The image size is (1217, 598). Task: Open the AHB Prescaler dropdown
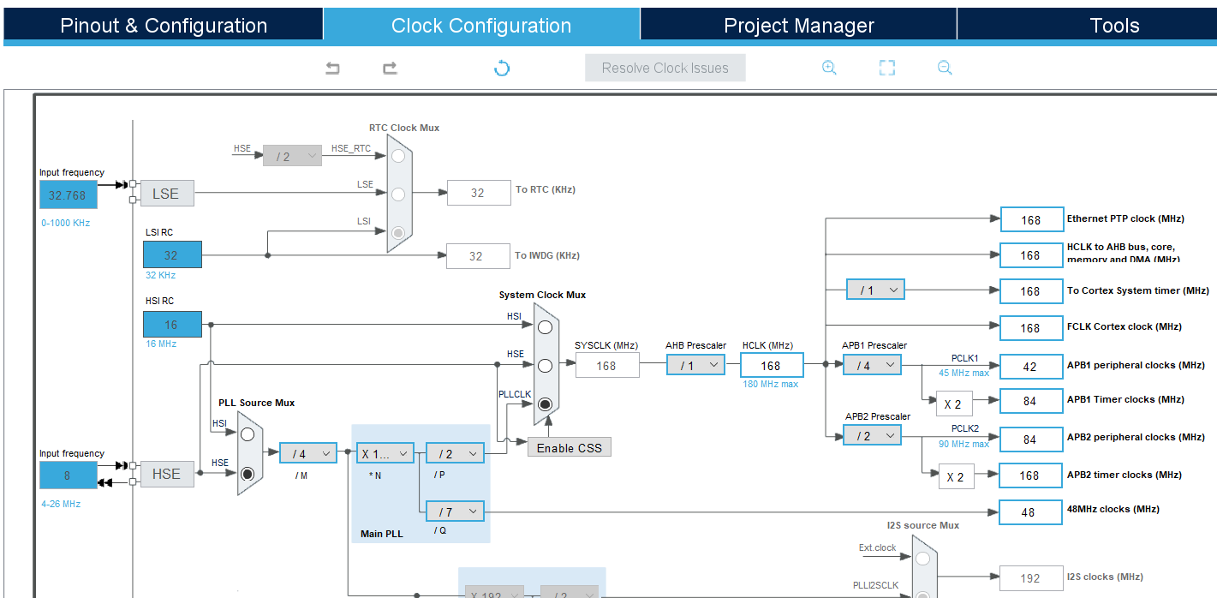click(x=696, y=366)
